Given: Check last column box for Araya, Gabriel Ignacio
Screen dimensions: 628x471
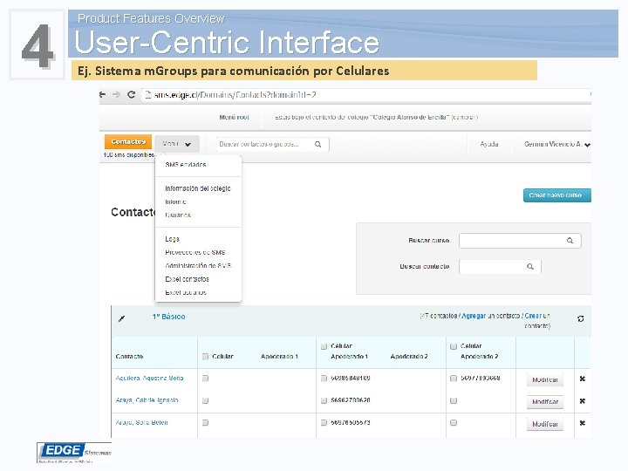Looking at the screenshot, I should (454, 400).
